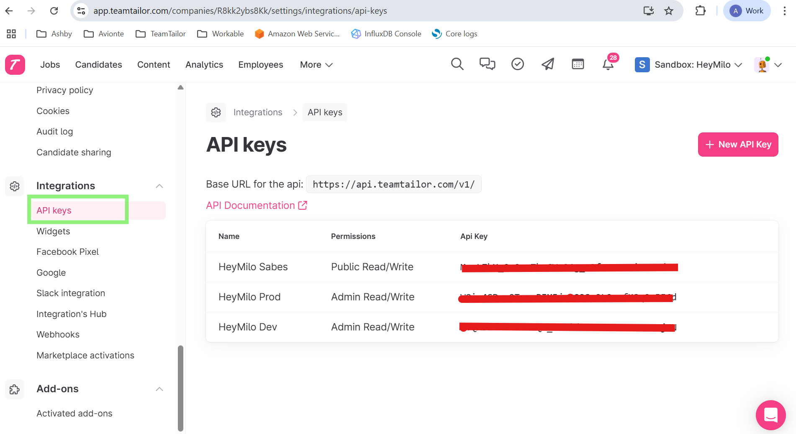Open Webhooks in the sidebar
796x434 pixels.
tap(58, 335)
